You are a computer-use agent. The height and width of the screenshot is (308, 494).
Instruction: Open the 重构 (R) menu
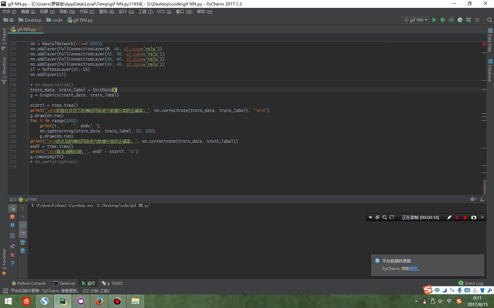tap(106, 12)
